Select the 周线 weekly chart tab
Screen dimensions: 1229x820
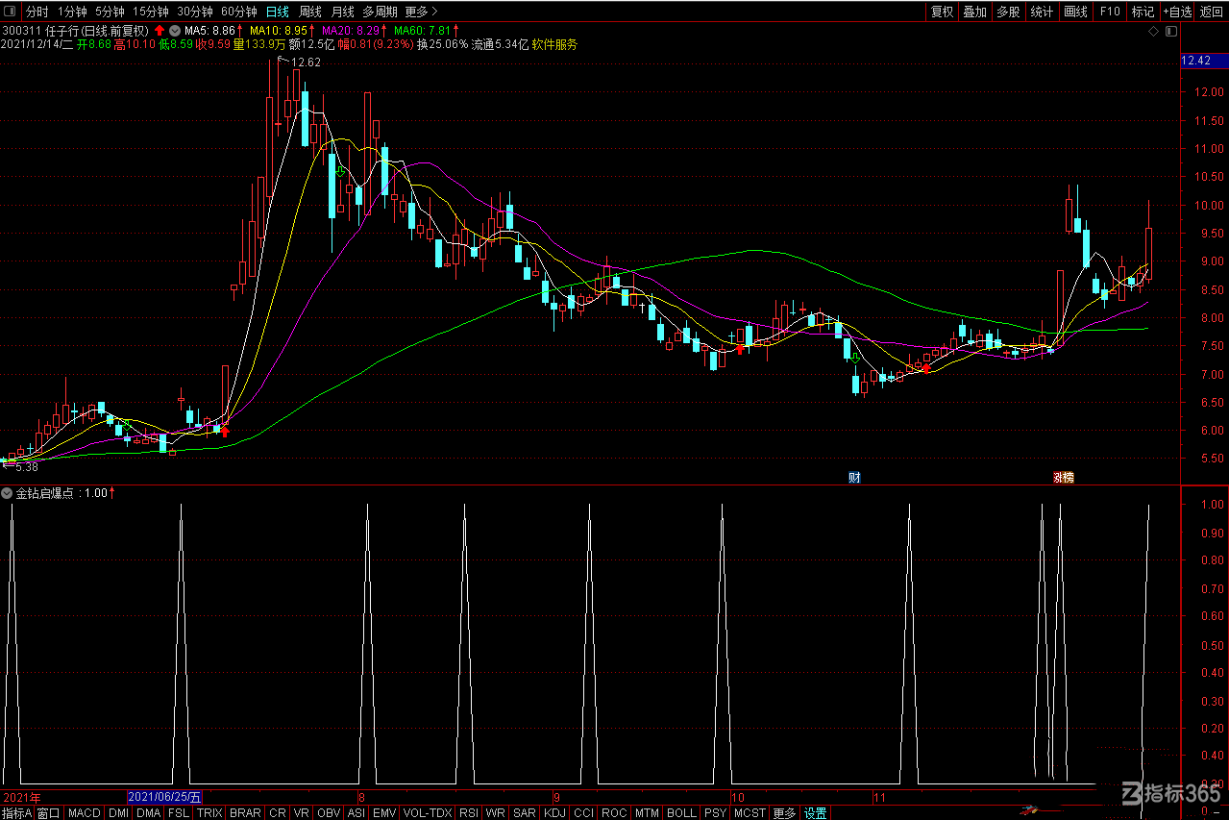[310, 12]
